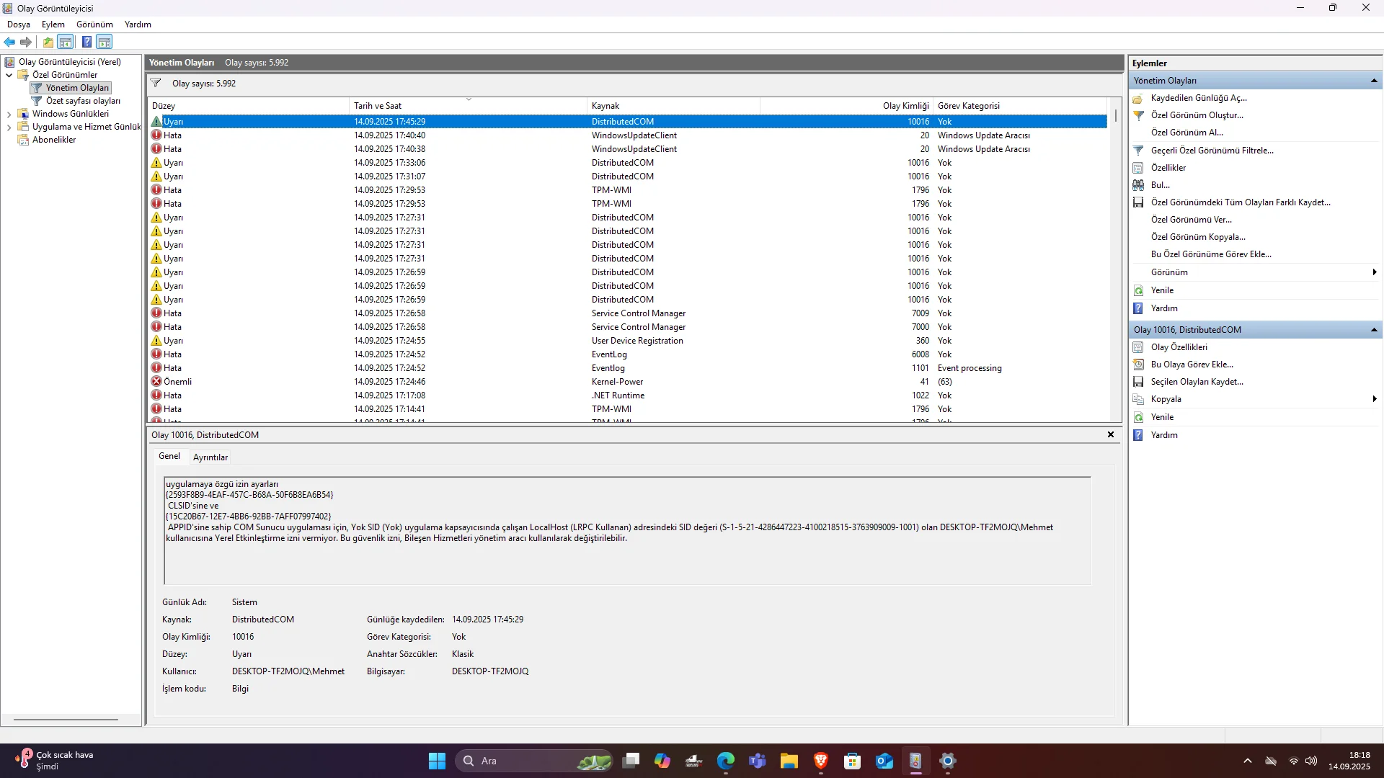Click the Bu Olaya Görev Ekle icon
This screenshot has height=778, width=1384.
click(1138, 365)
